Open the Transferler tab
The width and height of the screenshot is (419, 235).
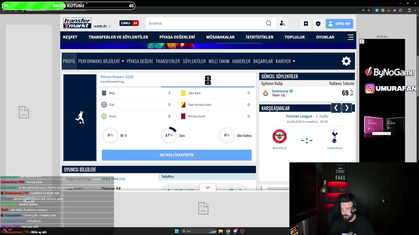pyautogui.click(x=168, y=61)
